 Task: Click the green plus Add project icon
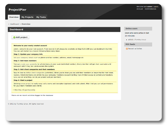pyautogui.click(x=14, y=37)
